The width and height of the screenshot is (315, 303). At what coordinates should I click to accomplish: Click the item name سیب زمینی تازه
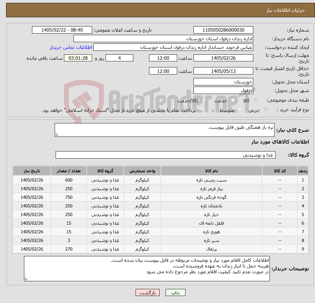pos(211,180)
